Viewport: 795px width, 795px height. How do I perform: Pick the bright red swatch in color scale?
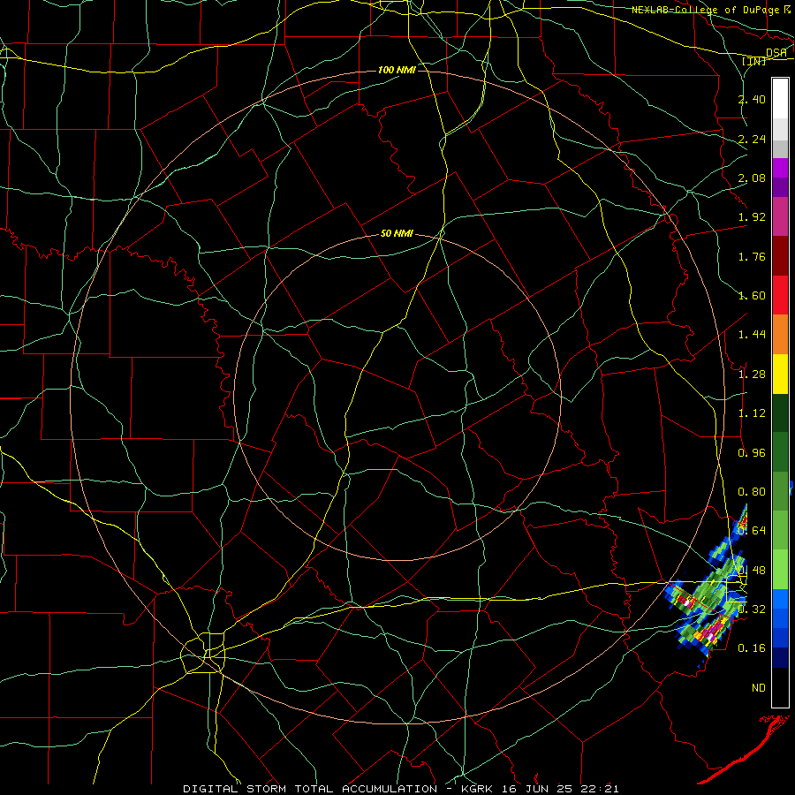click(780, 295)
